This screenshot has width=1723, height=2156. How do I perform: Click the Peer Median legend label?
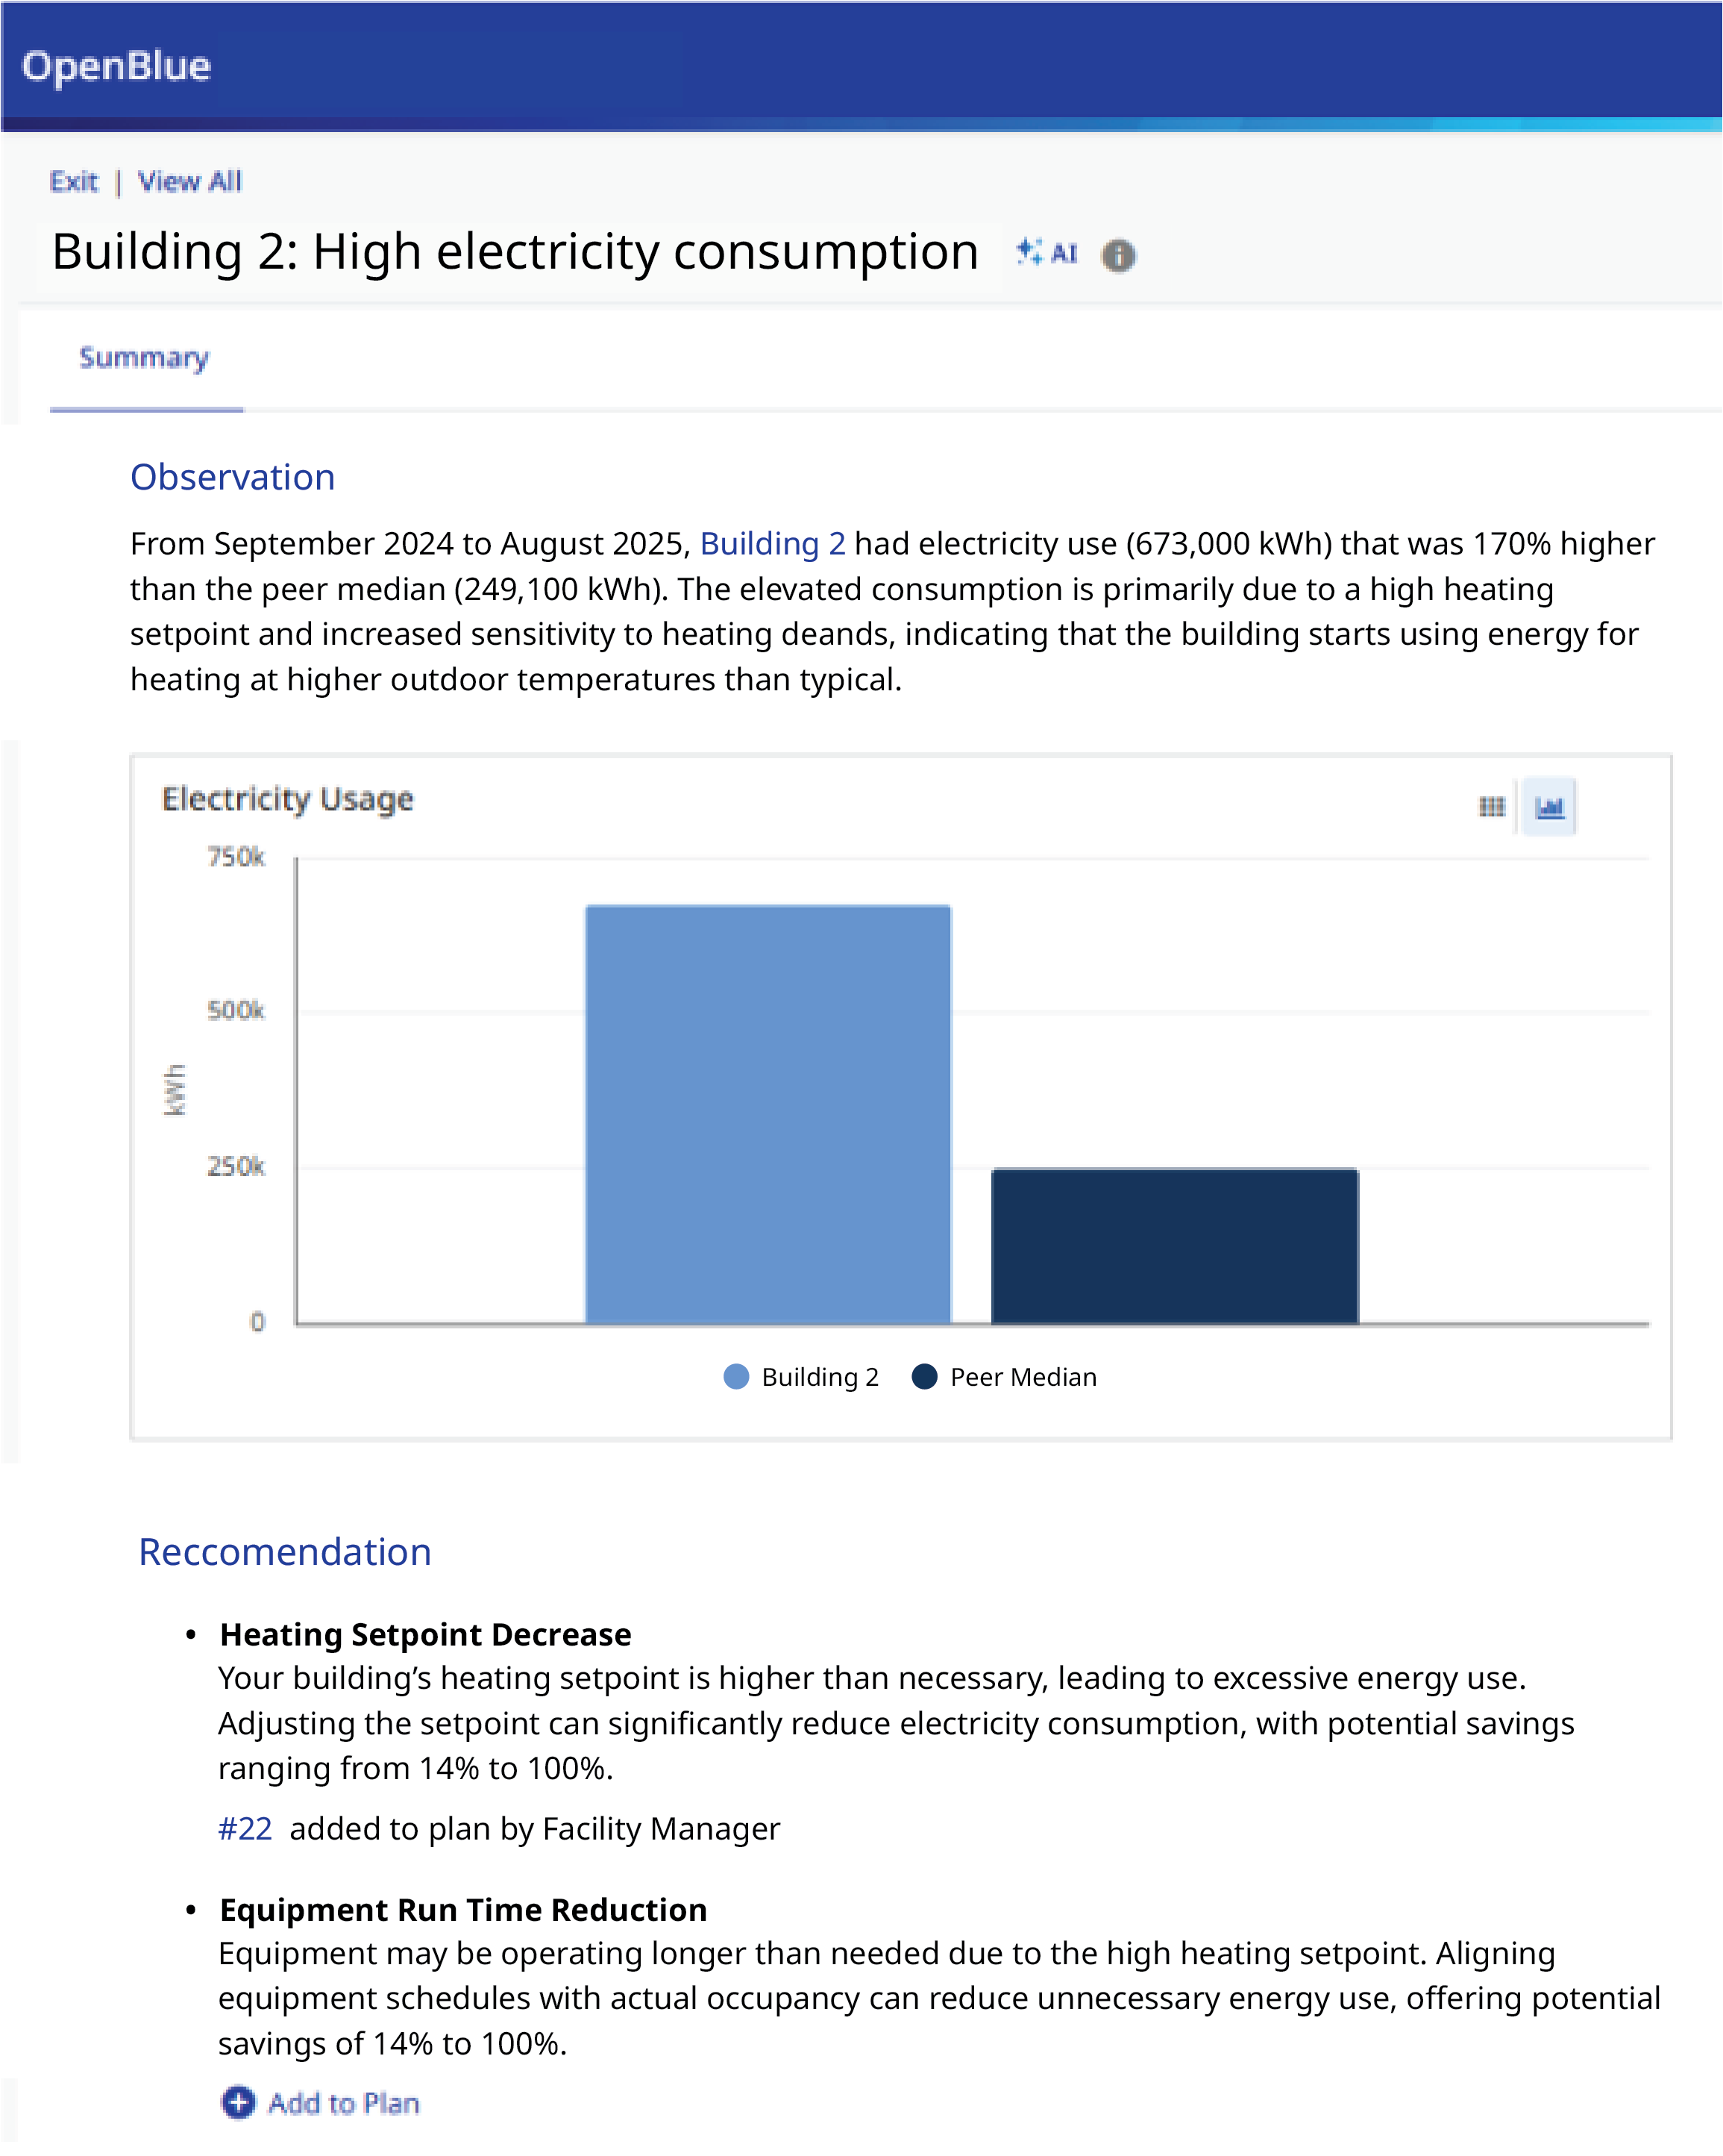(x=1023, y=1377)
